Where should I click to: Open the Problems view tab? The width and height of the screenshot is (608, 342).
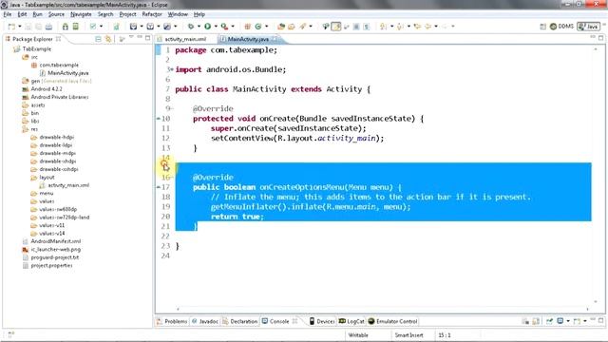[x=172, y=321]
